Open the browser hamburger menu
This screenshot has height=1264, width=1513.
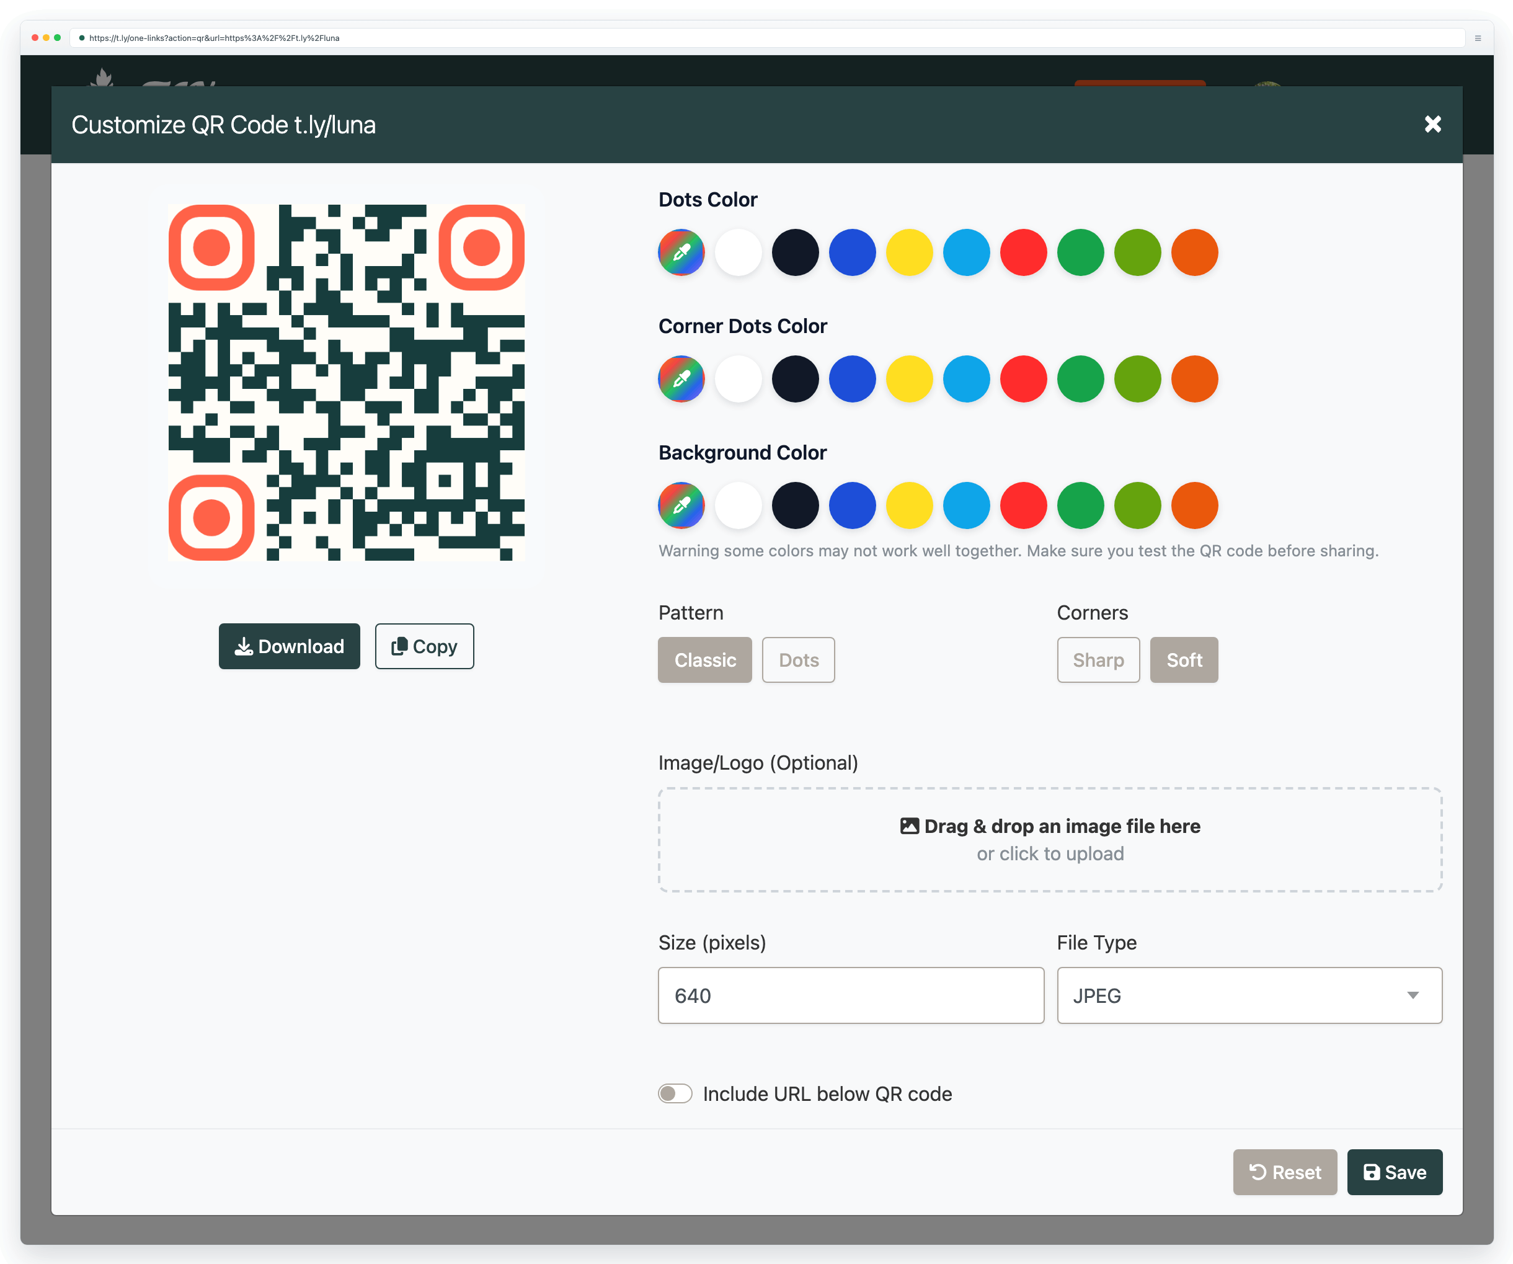click(x=1478, y=38)
